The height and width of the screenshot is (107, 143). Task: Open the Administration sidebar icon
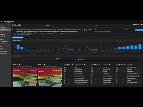[1, 44]
